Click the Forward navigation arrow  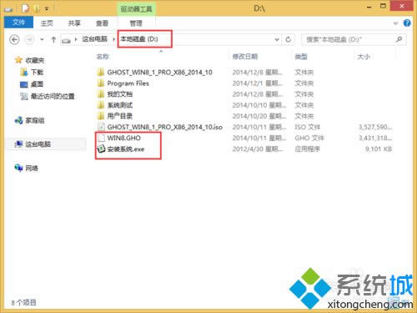pos(29,40)
